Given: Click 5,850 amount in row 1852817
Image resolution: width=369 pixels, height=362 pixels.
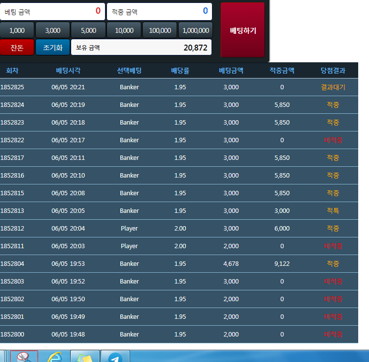Looking at the screenshot, I should click(282, 157).
